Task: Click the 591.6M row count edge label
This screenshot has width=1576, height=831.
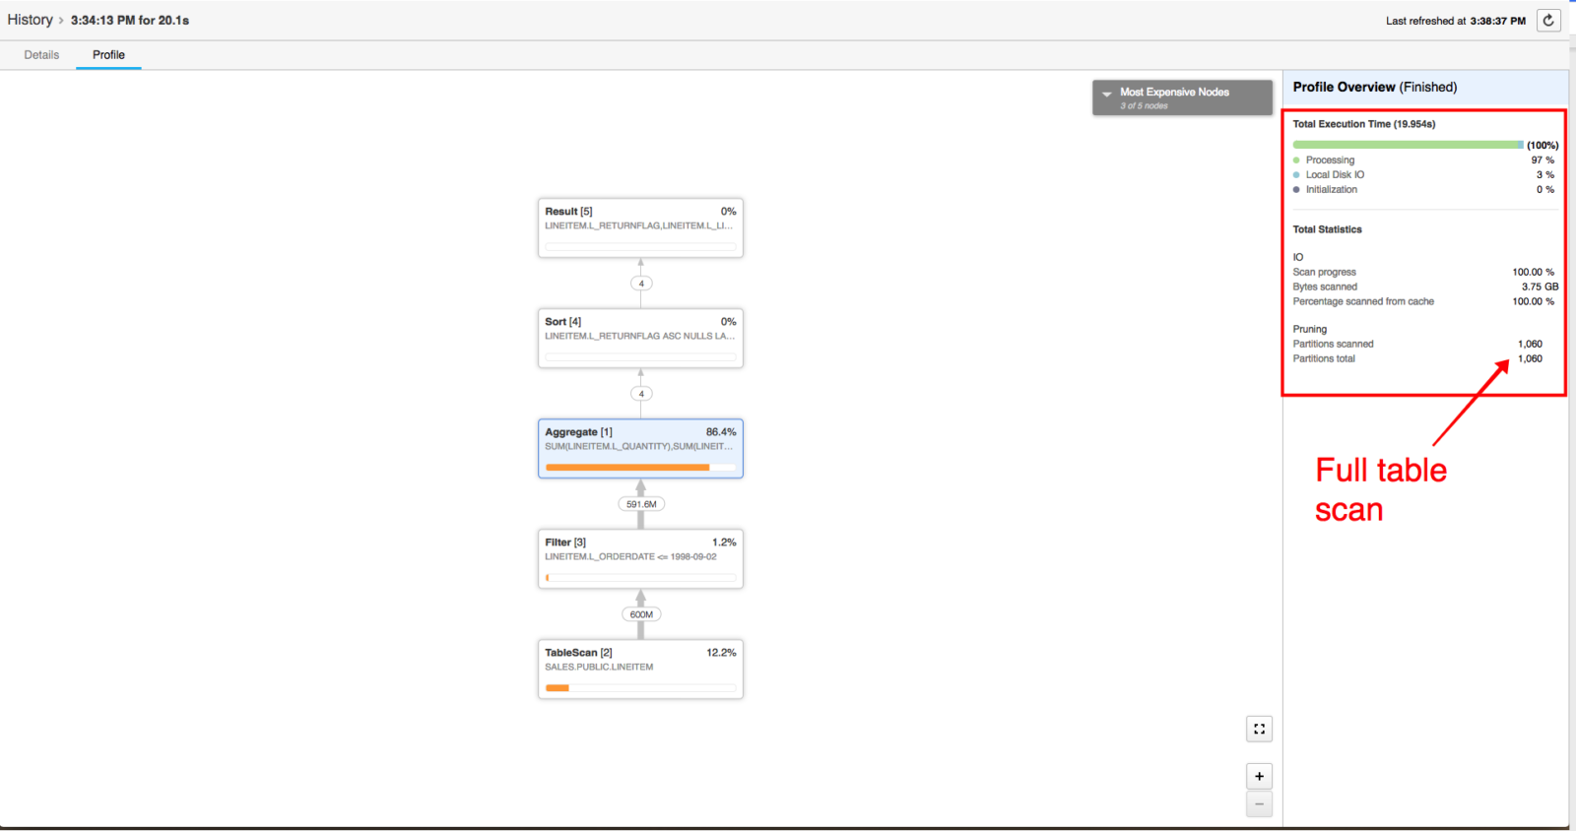Action: pos(641,504)
